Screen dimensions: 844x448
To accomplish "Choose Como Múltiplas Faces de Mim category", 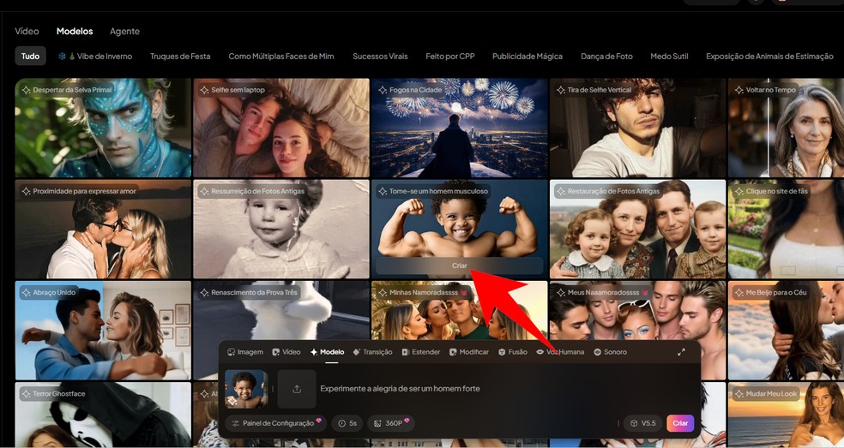I will tap(281, 56).
